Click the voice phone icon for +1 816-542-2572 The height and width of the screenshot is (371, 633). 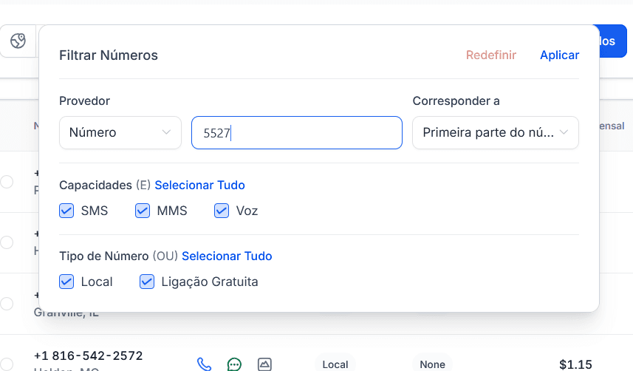pyautogui.click(x=204, y=364)
